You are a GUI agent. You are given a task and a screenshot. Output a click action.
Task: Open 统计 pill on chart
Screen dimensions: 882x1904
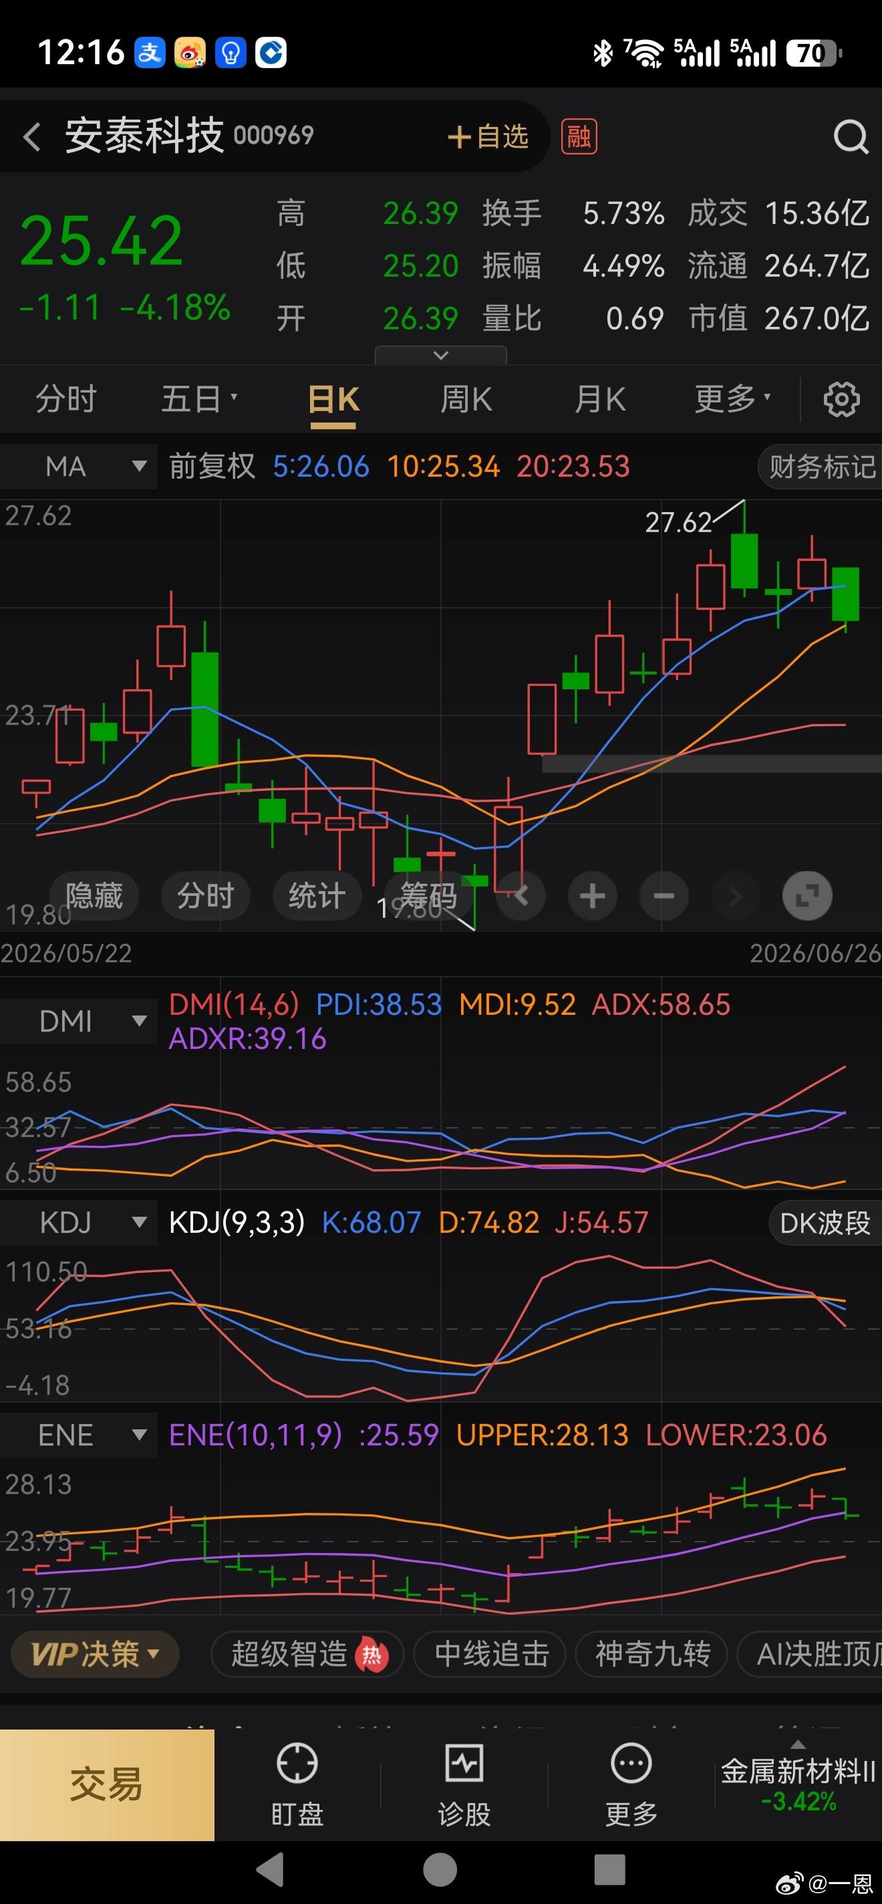click(317, 896)
